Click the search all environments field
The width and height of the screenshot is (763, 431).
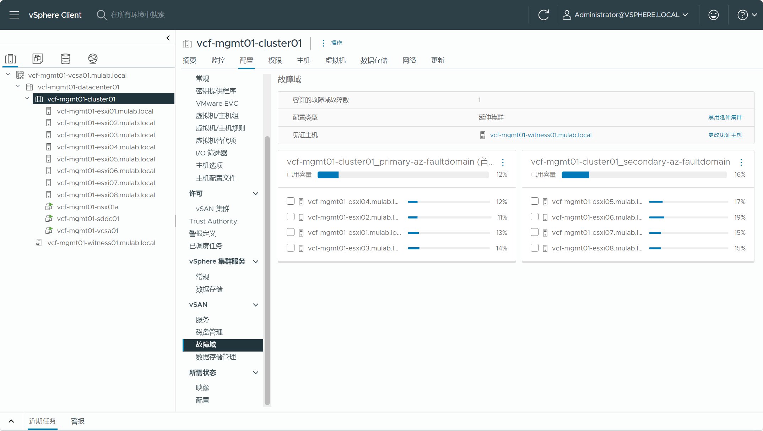(x=138, y=15)
